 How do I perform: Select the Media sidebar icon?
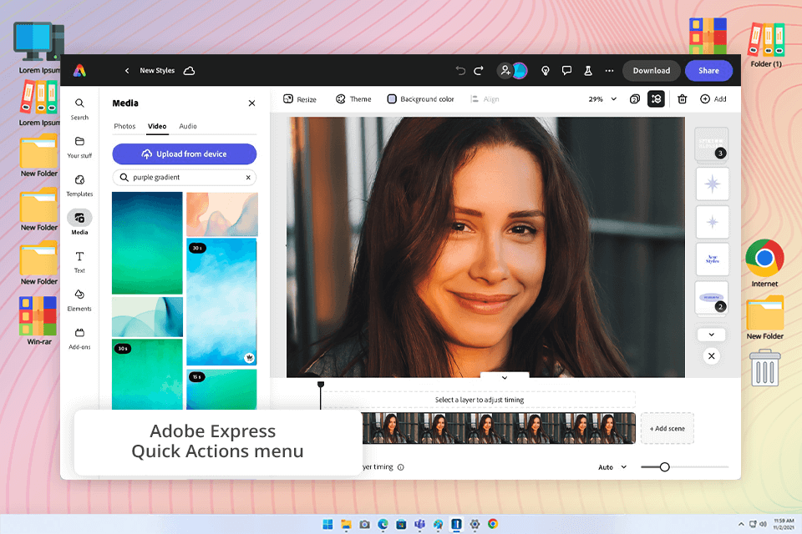click(x=79, y=222)
